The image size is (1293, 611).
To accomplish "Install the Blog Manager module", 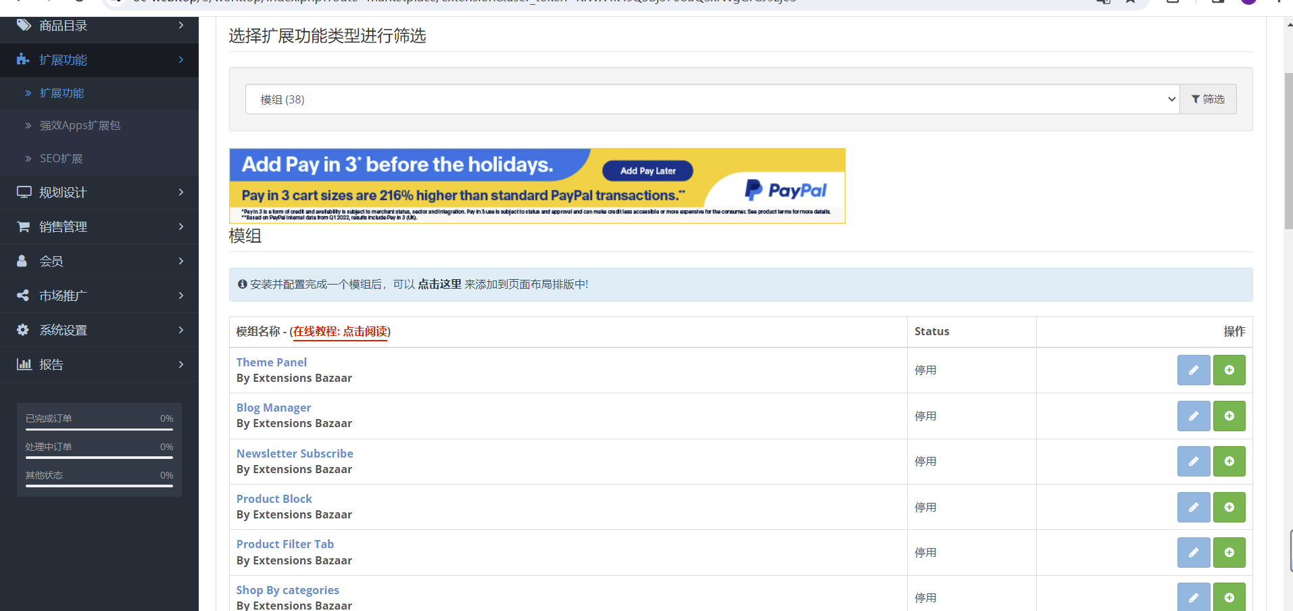I will (x=1229, y=416).
